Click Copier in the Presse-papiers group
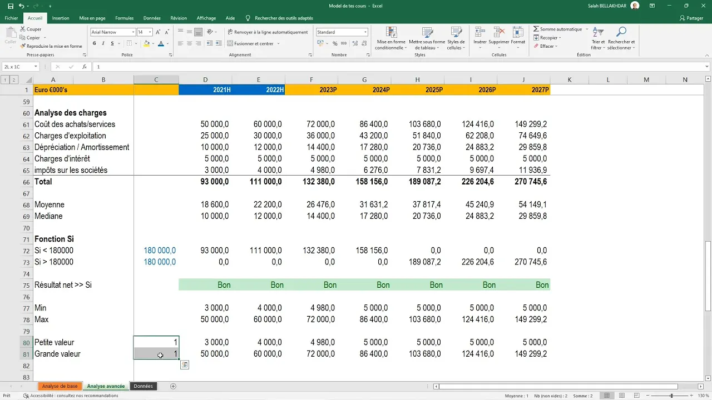The height and width of the screenshot is (400, 712). pos(30,38)
